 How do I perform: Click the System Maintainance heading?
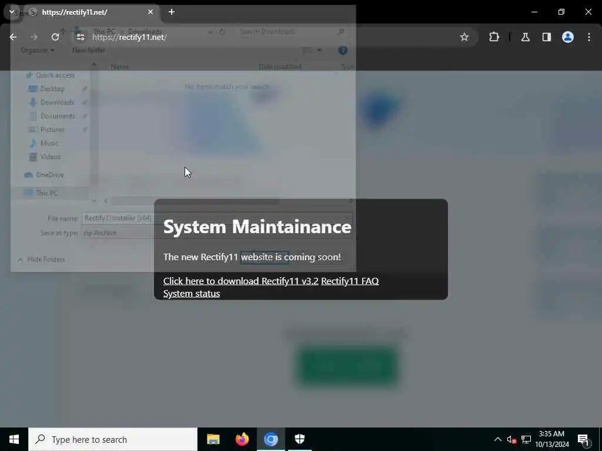tap(257, 227)
